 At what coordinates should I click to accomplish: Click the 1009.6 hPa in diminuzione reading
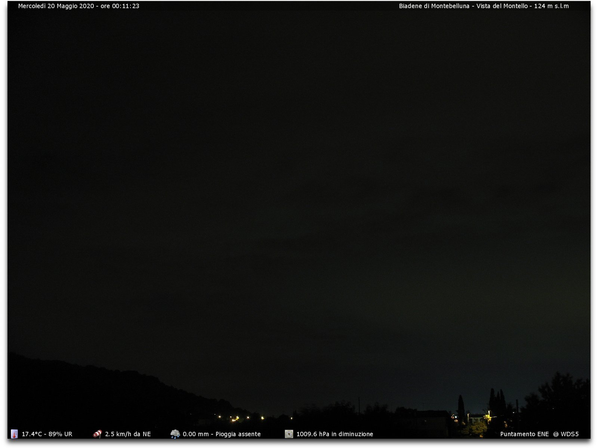coord(335,434)
